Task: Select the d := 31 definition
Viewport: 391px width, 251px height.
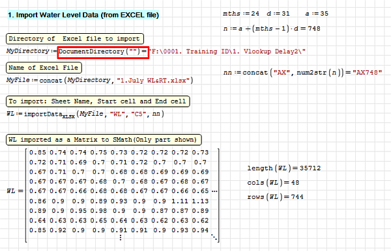Action: [278, 14]
